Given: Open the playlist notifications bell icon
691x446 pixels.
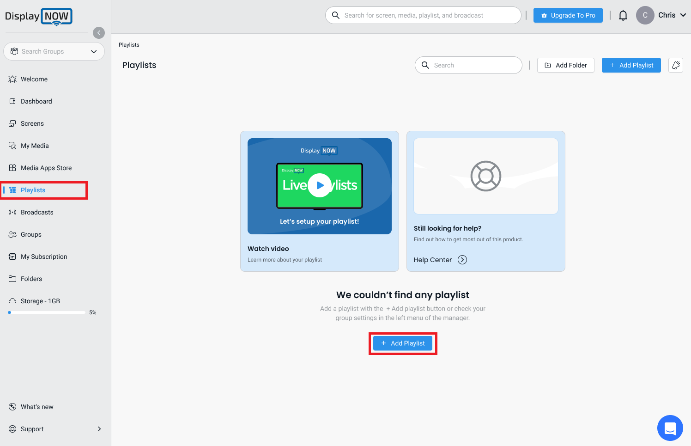Looking at the screenshot, I should point(676,65).
